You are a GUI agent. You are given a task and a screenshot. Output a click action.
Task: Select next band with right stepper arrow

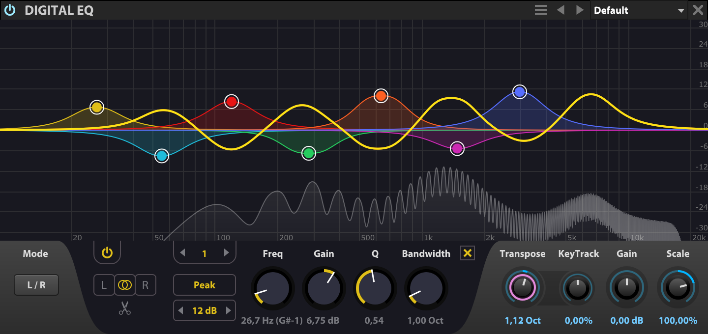point(227,253)
